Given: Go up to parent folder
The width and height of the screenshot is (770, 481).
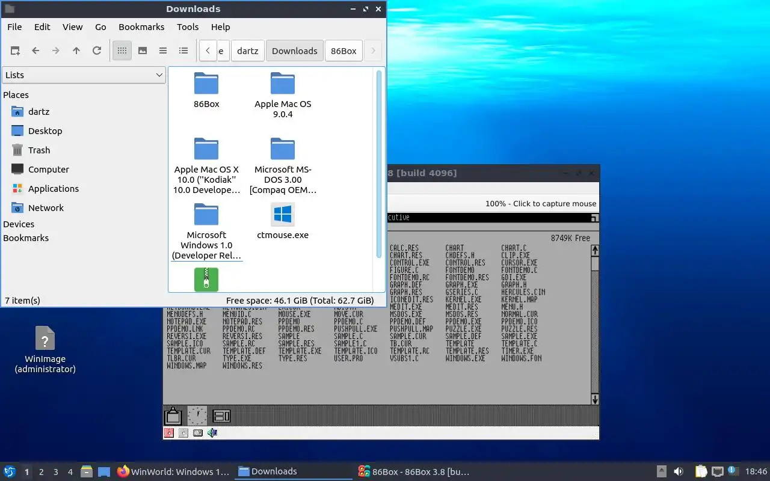Looking at the screenshot, I should pyautogui.click(x=76, y=51).
